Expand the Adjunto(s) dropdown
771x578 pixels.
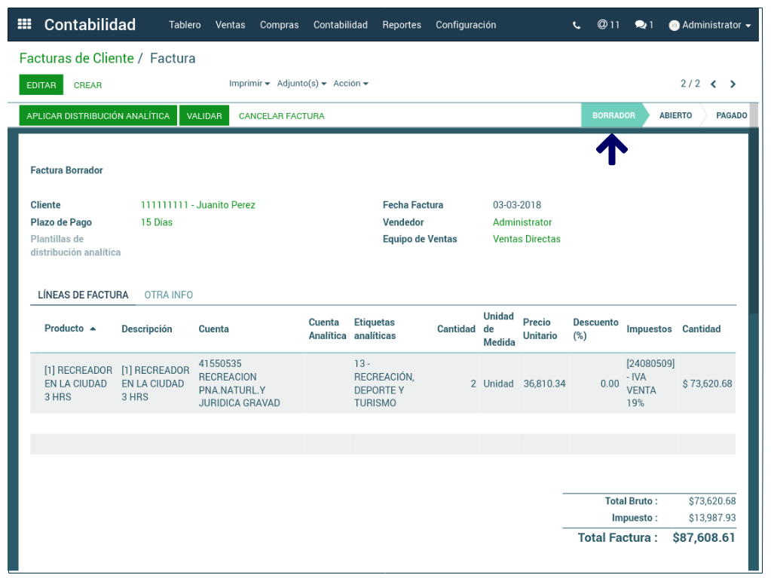tap(301, 84)
